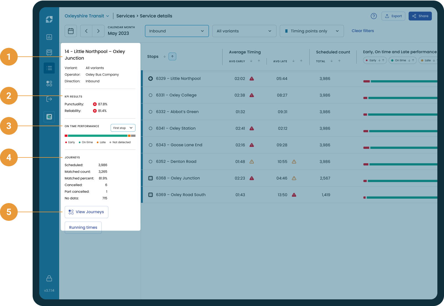Select 6352 – Denton Road stop marker
The image size is (444, 306).
point(150,162)
